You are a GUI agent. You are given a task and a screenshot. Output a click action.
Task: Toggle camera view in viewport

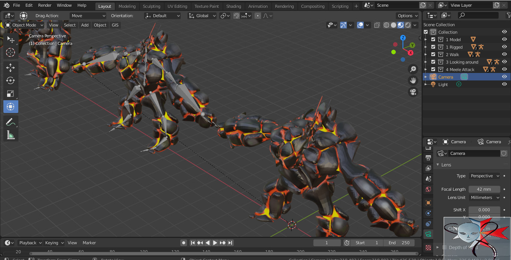point(413,92)
